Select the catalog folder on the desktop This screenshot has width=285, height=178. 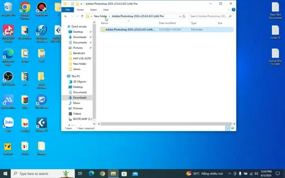[x=25, y=125]
